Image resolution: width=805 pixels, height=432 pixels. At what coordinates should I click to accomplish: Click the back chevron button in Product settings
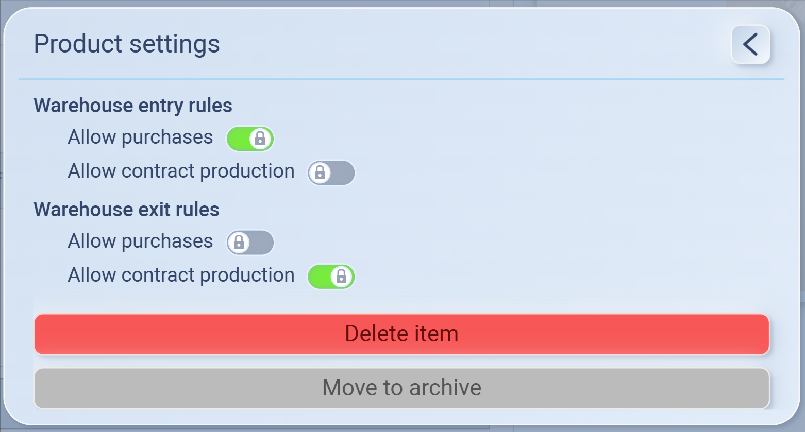coord(750,44)
